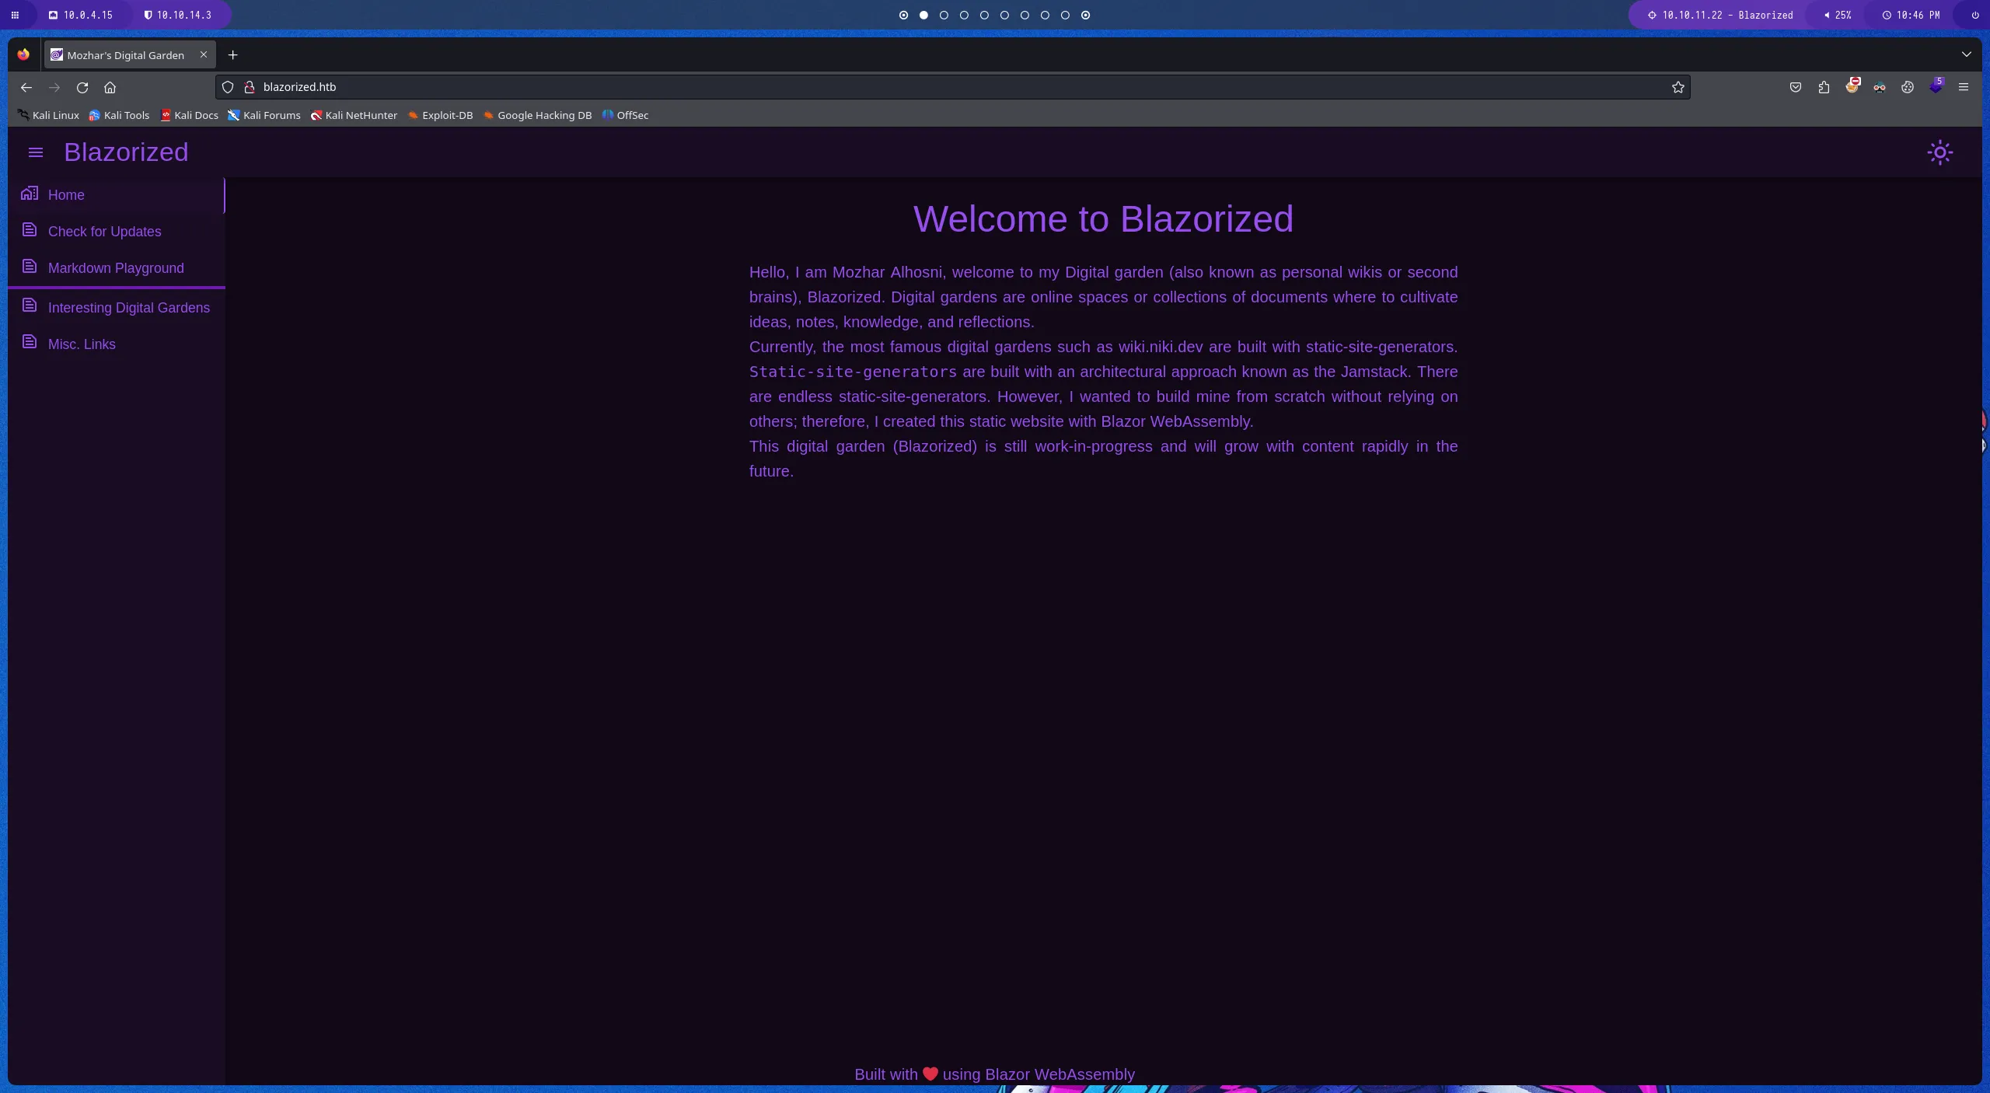Open the list-all-tabs chevron dropdown
Image resolution: width=1990 pixels, height=1093 pixels.
1967,54
